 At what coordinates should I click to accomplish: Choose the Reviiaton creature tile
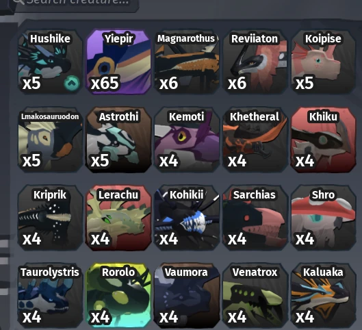point(255,62)
